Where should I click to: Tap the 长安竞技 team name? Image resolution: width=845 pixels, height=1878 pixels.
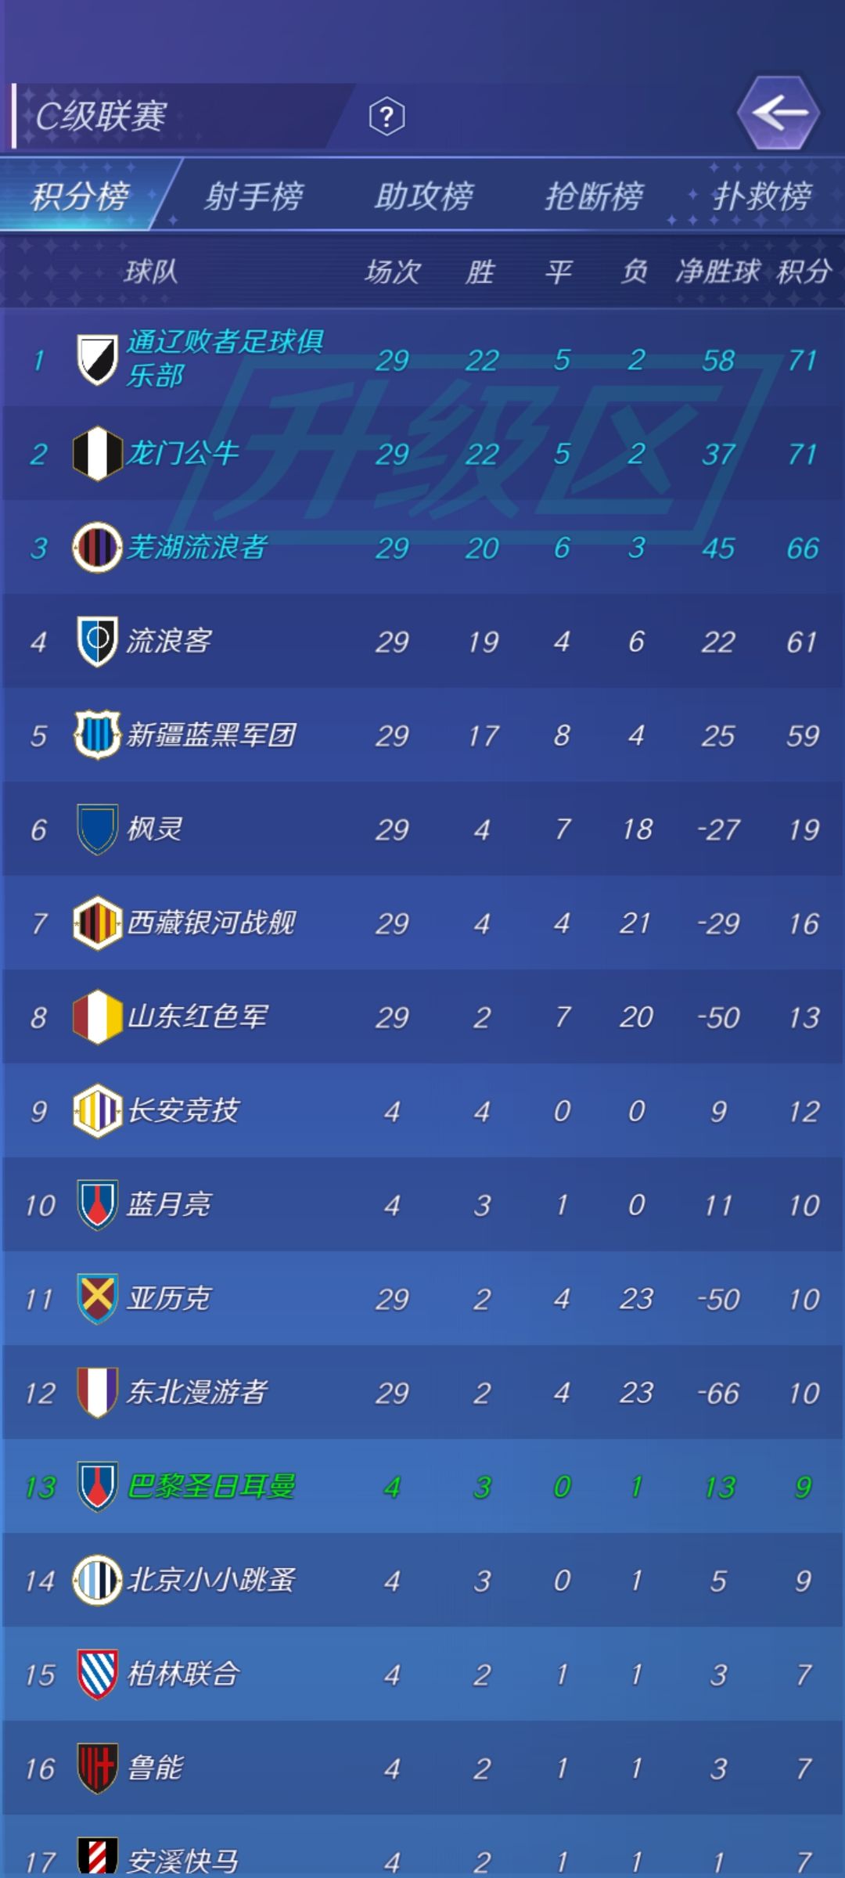183,1110
